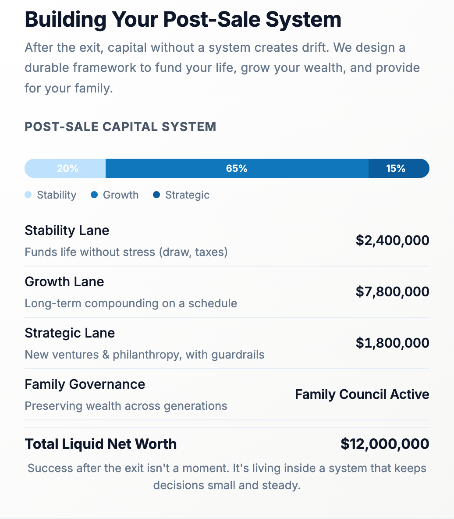This screenshot has width=454, height=519.
Task: Click the Total Liquid Net Worth label
Action: 101,444
